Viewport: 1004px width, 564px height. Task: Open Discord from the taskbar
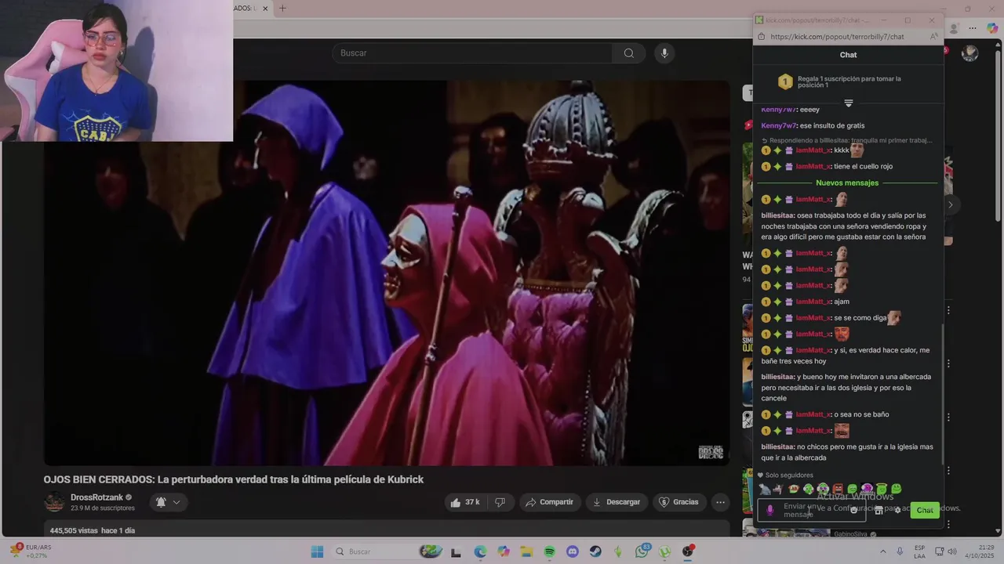(x=573, y=551)
